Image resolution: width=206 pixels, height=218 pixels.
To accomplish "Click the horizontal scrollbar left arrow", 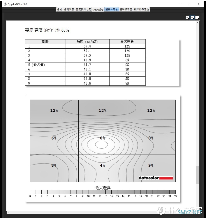I will click(8, 212).
